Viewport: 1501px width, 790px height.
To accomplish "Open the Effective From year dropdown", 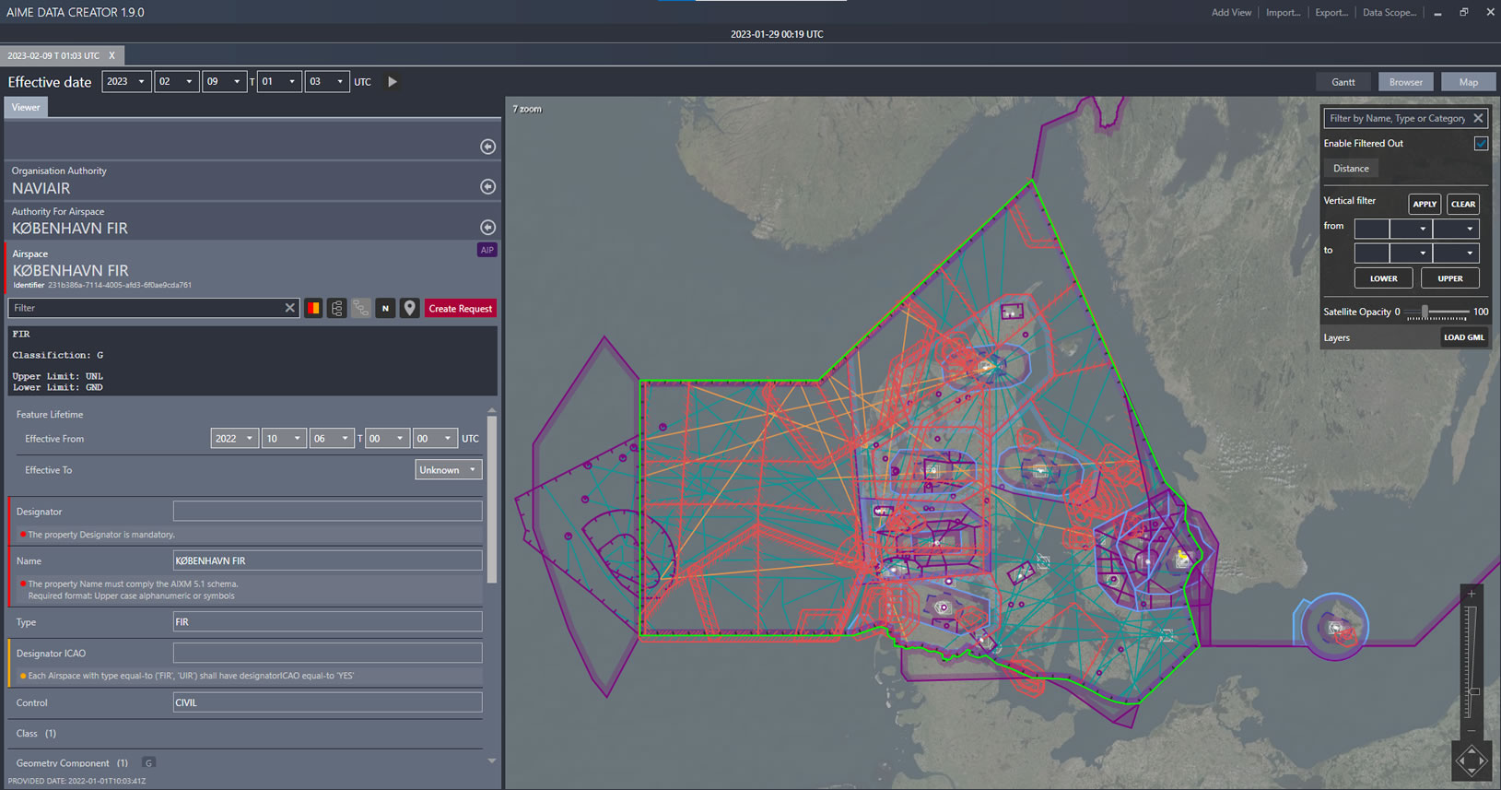I will pos(234,439).
